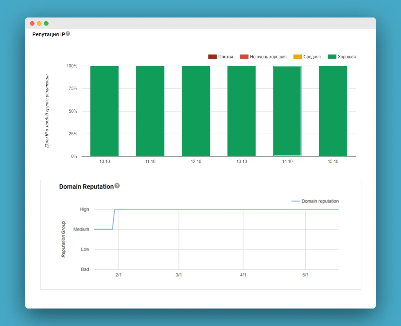Click the Domain reputation legend label
This screenshot has height=326, width=401.
point(320,201)
